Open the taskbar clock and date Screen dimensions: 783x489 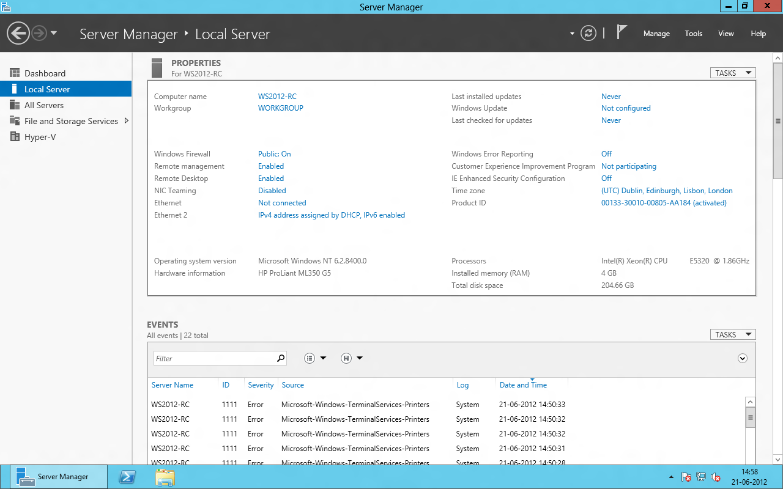749,477
